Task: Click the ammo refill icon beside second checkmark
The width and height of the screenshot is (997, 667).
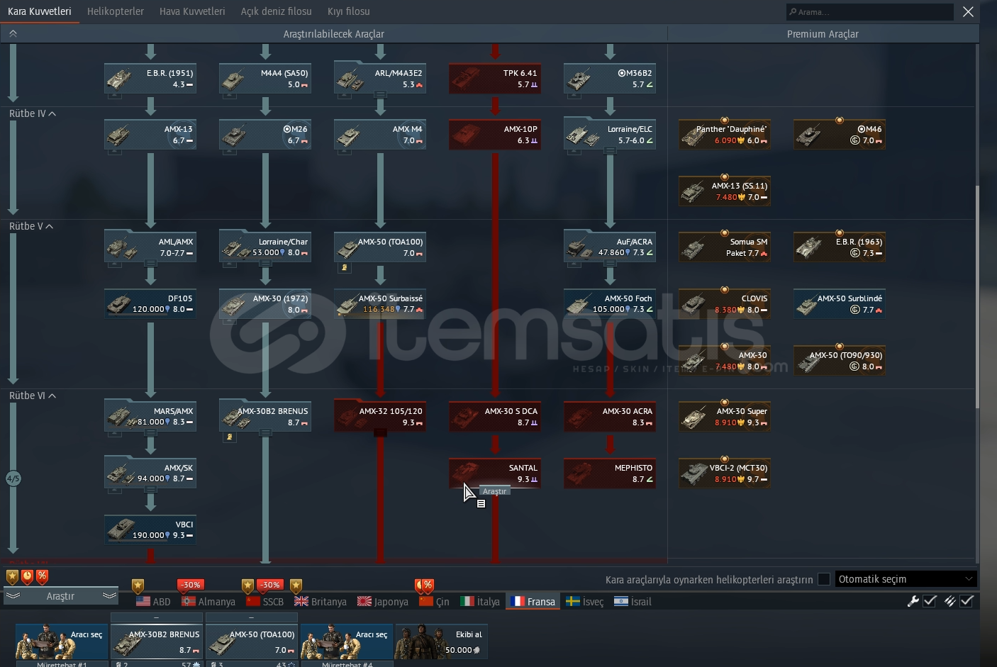Action: [x=949, y=601]
